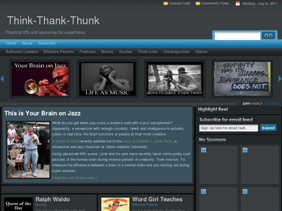Screen dimensions: 282x211
Task: Click the Highlight Reel heading
Action: (x=213, y=109)
